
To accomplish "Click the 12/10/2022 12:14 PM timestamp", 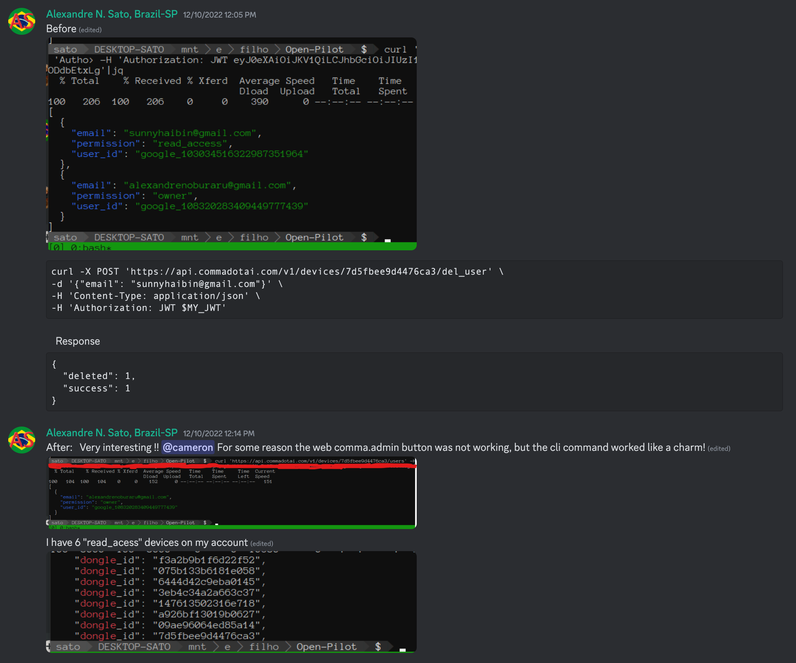I will point(219,433).
